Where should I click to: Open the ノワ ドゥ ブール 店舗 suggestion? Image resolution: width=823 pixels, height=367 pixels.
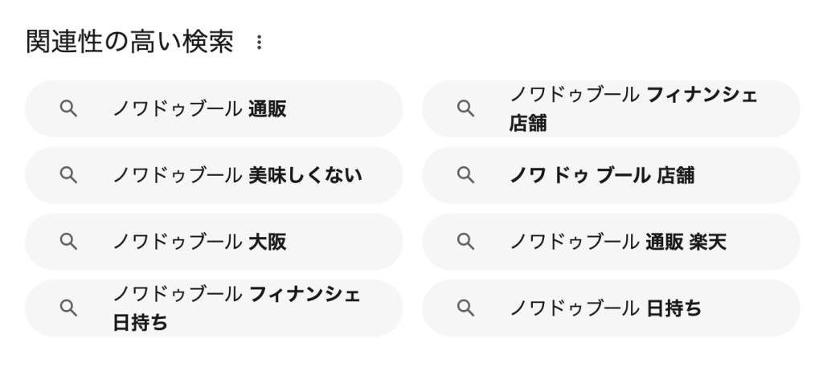(x=601, y=175)
